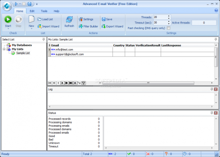Viewport: 220px width, 157px height.
Task: Click the Timeout (sec) input field
Action: [x=160, y=22]
